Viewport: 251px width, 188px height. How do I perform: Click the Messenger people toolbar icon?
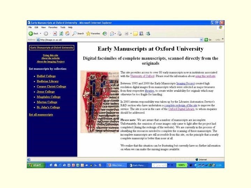click(148, 33)
